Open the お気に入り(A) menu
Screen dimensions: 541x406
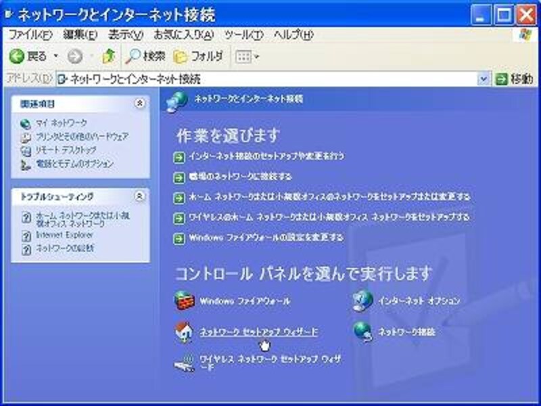pos(183,35)
